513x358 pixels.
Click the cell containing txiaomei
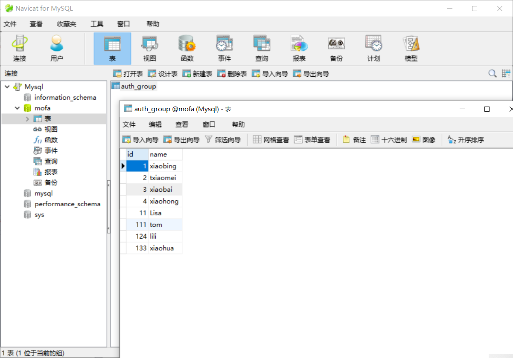(165, 178)
